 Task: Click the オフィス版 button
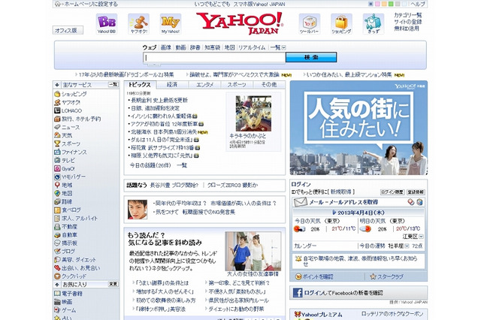[x=68, y=30]
